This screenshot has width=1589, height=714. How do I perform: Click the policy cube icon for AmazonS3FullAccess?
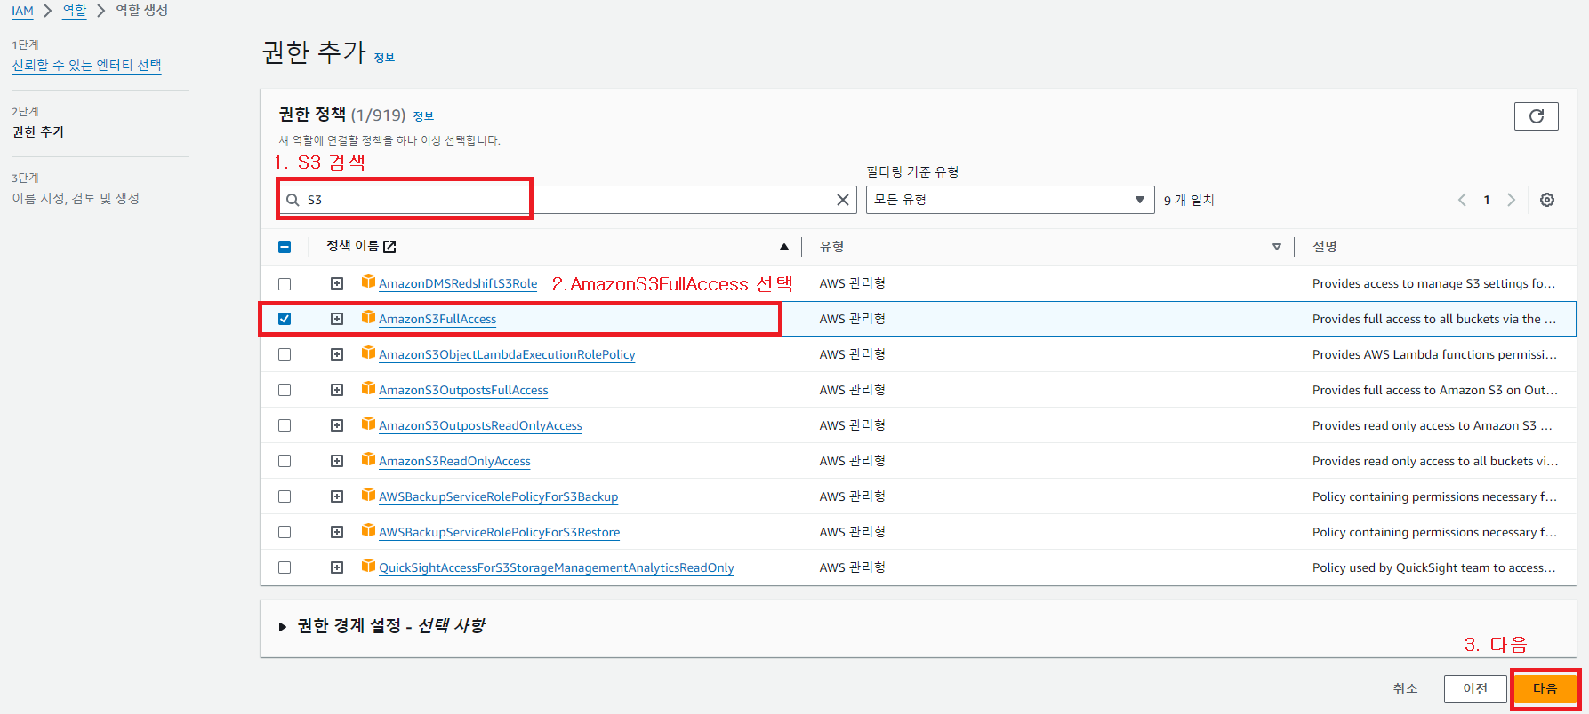pos(368,317)
